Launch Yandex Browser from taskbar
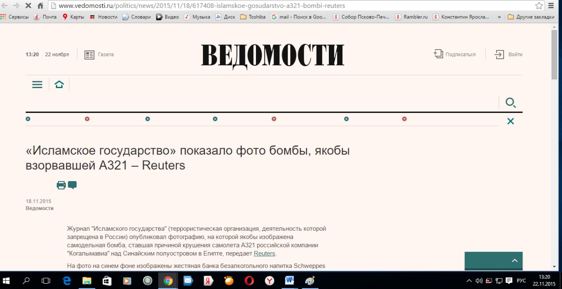 click(269, 281)
